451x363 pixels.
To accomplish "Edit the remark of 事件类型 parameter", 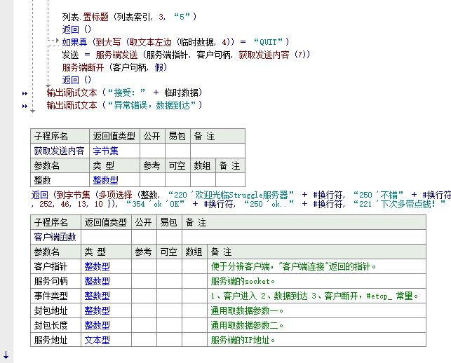I will 314,296.
